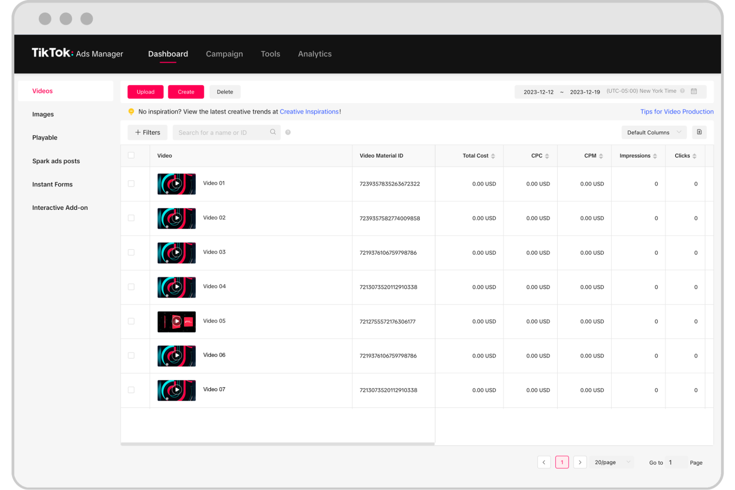Click the Upload button
The width and height of the screenshot is (735, 490).
tap(145, 92)
